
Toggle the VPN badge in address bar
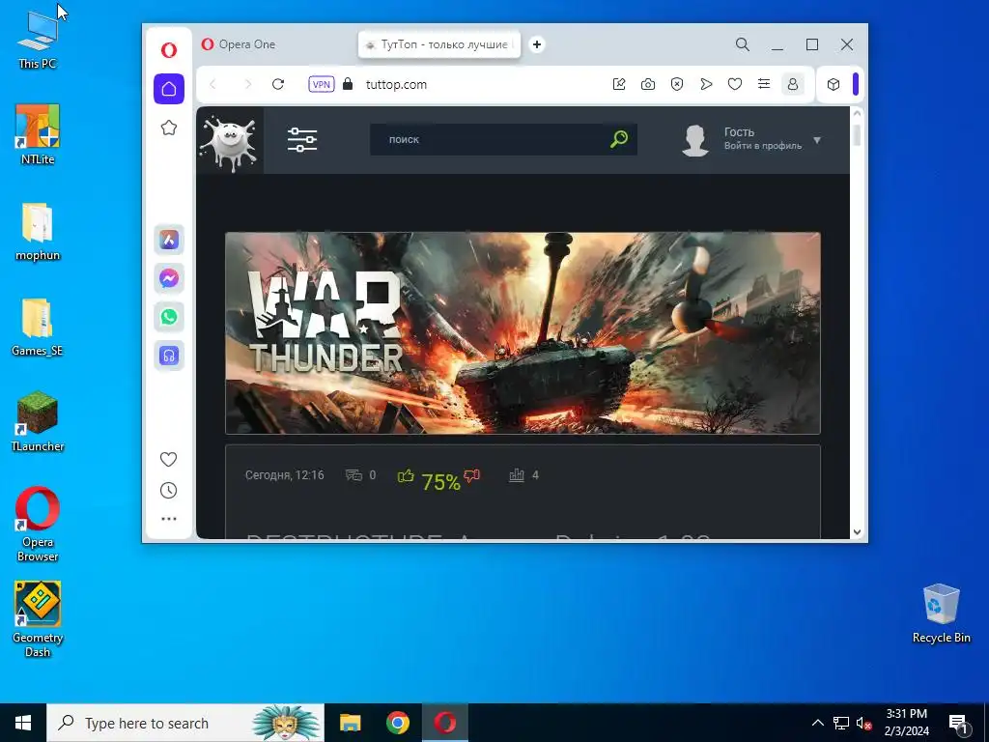(x=321, y=85)
